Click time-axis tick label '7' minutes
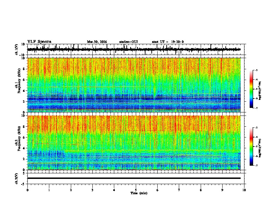 (179, 190)
